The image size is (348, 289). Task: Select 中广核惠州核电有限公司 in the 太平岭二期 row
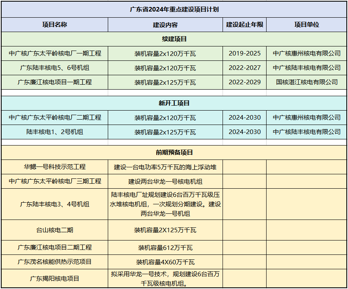pyautogui.click(x=306, y=118)
